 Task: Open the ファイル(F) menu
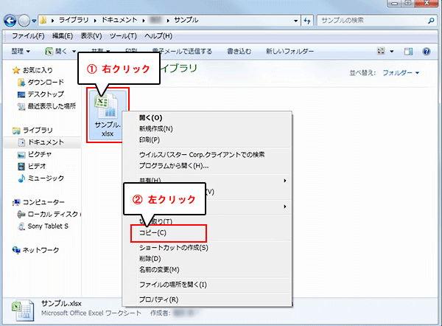[x=28, y=36]
